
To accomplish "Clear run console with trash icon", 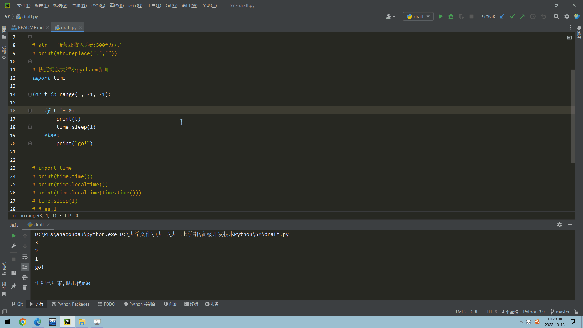I will pyautogui.click(x=25, y=287).
